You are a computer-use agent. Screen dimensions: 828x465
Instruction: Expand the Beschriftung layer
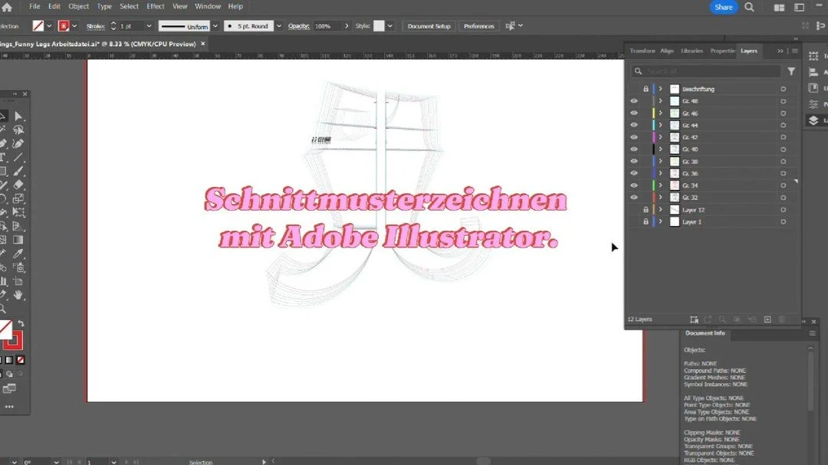click(661, 89)
